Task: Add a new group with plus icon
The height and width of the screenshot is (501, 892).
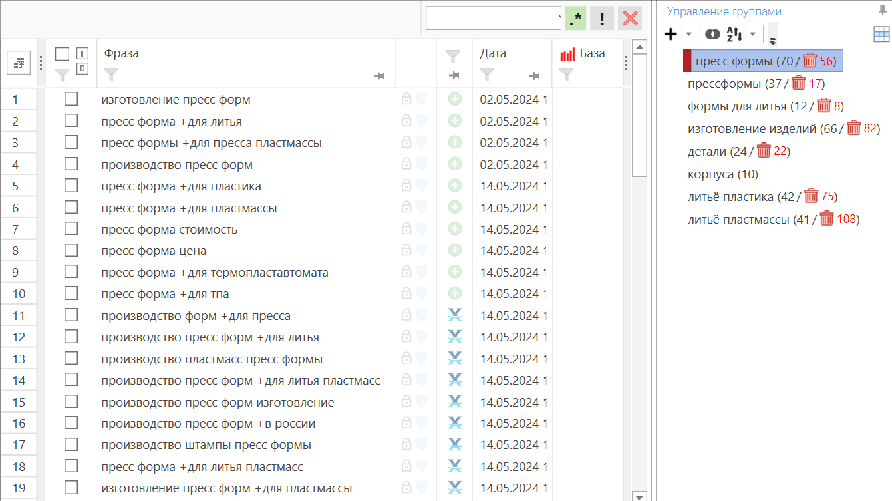Action: coord(670,34)
